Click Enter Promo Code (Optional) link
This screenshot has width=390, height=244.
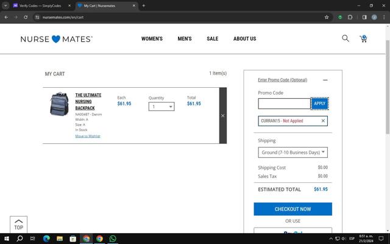click(x=283, y=80)
